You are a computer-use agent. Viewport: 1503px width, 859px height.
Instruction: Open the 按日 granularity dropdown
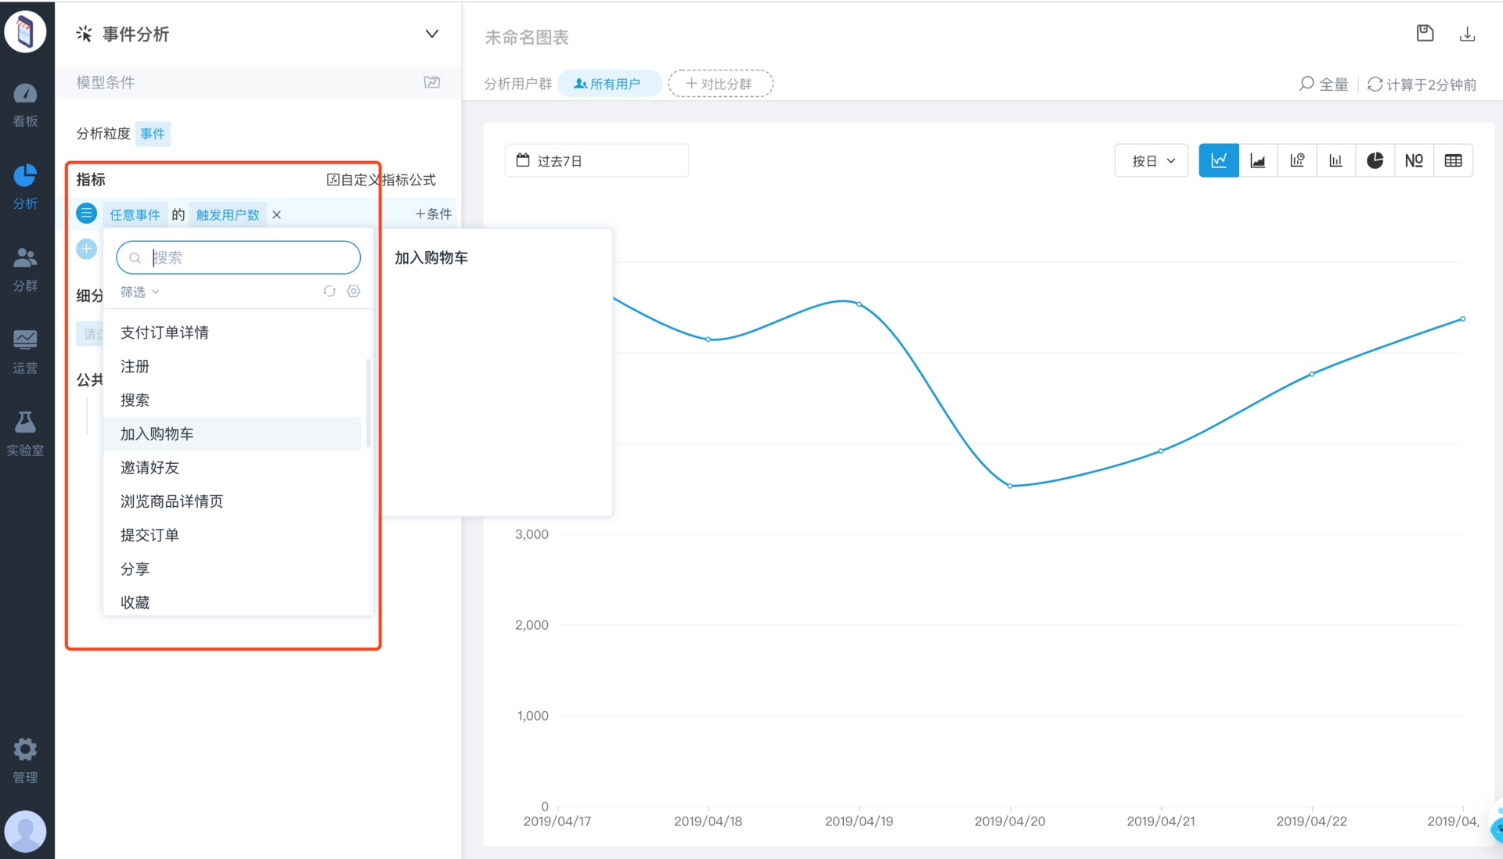(1151, 160)
